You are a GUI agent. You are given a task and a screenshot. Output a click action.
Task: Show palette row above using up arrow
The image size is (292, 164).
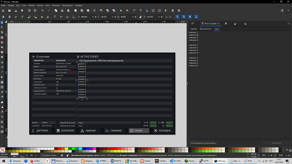click(284, 150)
